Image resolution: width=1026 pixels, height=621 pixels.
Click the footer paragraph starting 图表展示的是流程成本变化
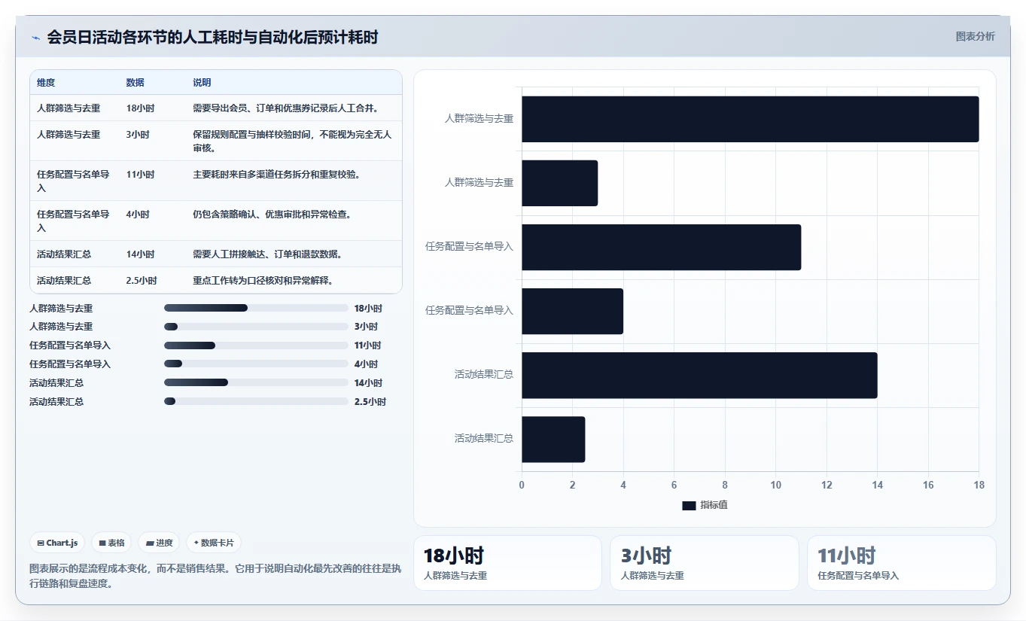(x=215, y=576)
